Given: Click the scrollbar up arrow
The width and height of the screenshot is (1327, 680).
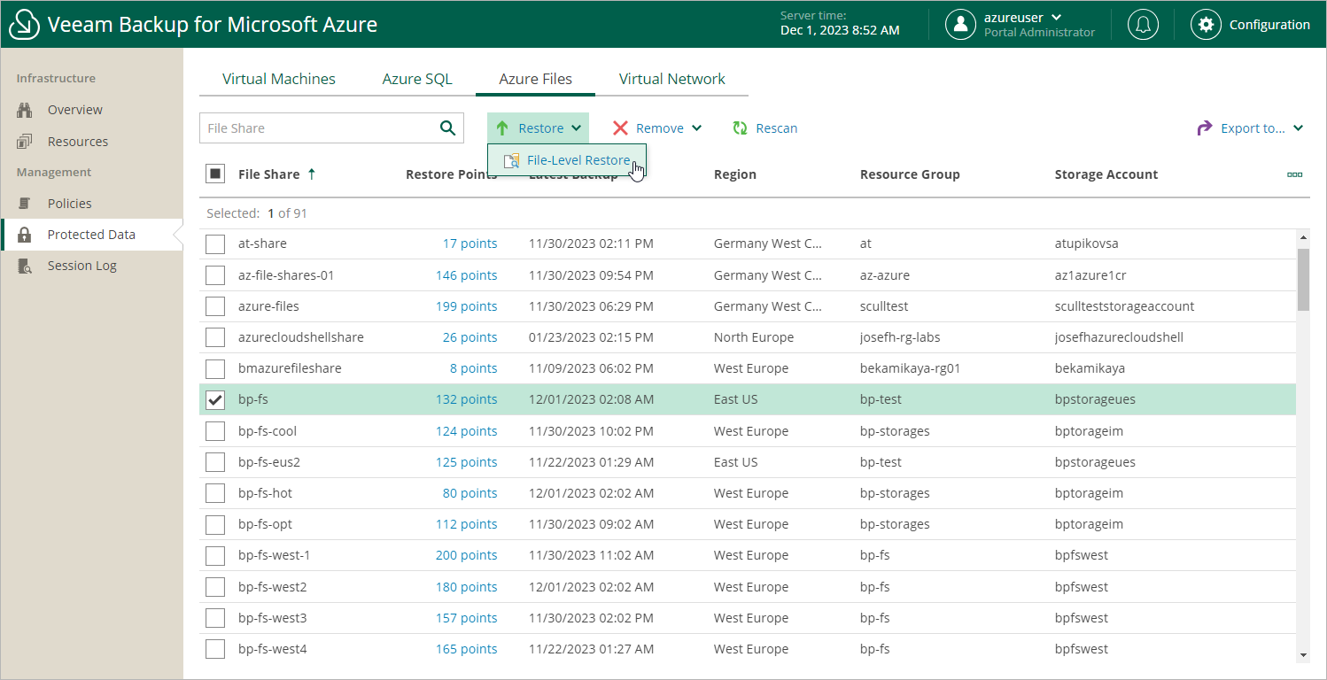Looking at the screenshot, I should click(1303, 237).
